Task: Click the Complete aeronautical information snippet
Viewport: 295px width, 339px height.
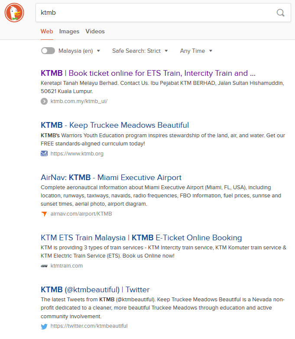Action: pyautogui.click(x=161, y=196)
